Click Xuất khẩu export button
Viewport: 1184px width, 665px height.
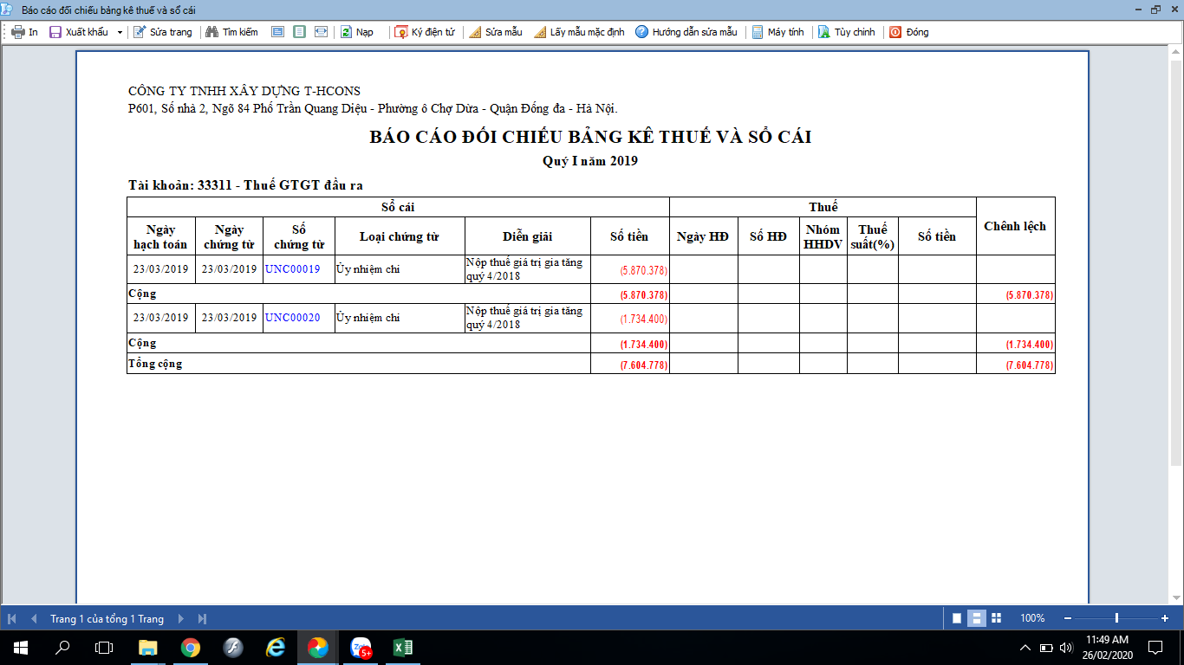(79, 32)
